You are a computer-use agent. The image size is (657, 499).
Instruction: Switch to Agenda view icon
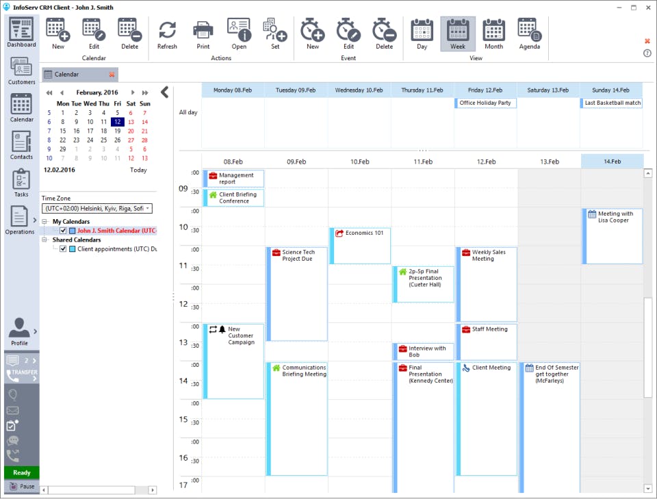pos(529,34)
